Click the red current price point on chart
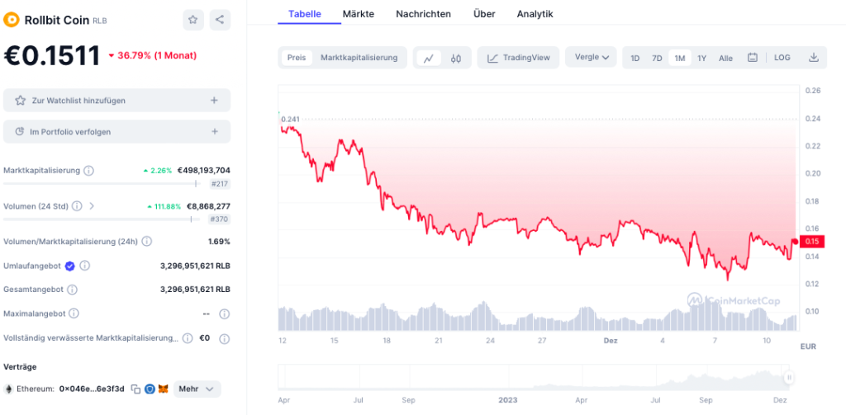This screenshot has width=846, height=415. tap(796, 241)
